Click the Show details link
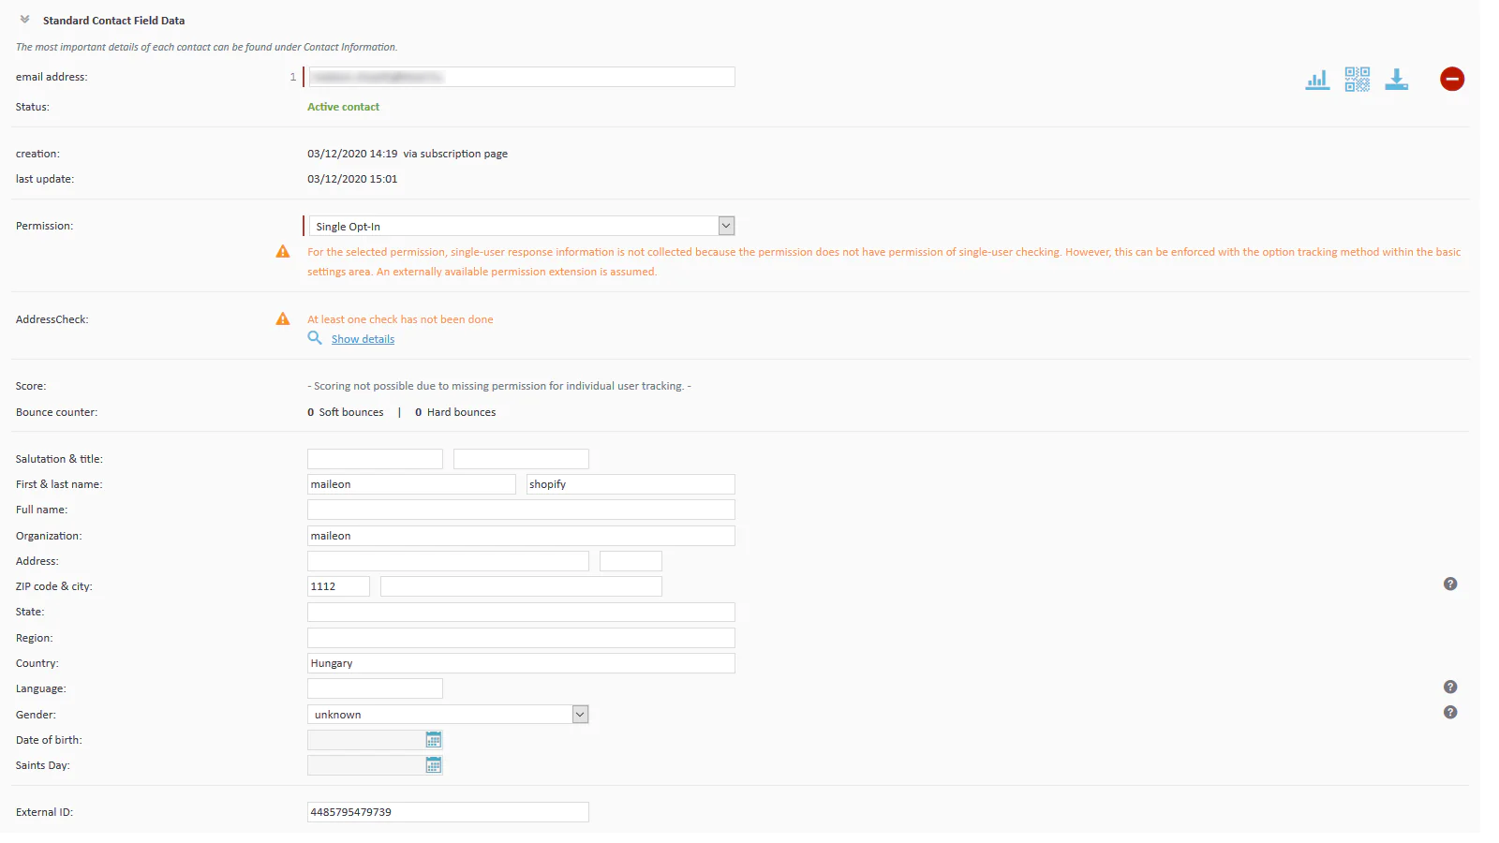Viewport: 1499px width, 843px height. point(363,339)
